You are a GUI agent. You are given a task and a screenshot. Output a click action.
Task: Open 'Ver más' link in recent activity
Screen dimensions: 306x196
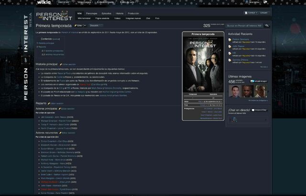point(264,67)
